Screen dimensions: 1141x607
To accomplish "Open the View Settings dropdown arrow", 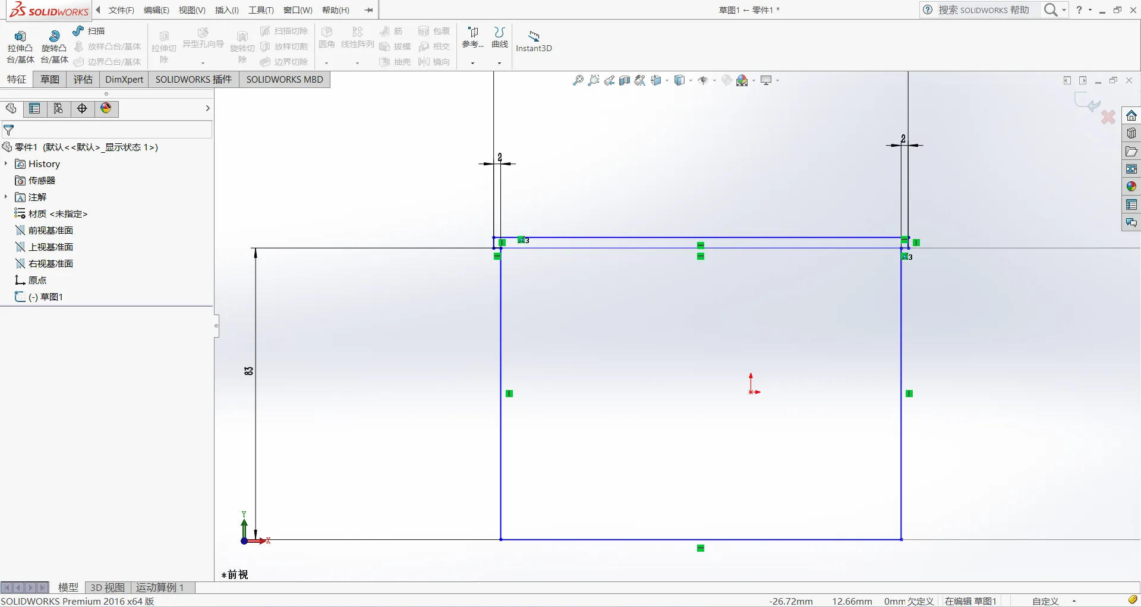I will click(x=777, y=80).
